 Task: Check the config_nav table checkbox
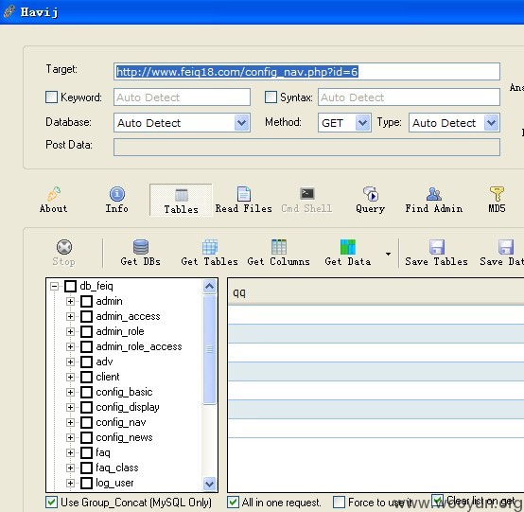[87, 422]
